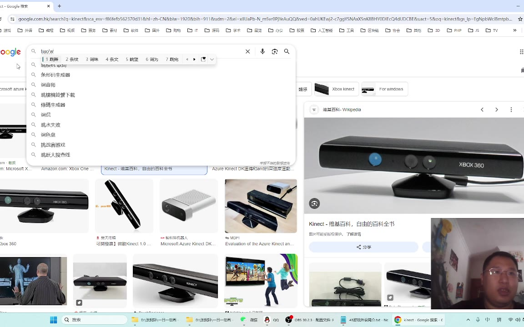Screen dimensions: 524x327
Task: Show previous IME candidate page arrow
Action: click(187, 59)
